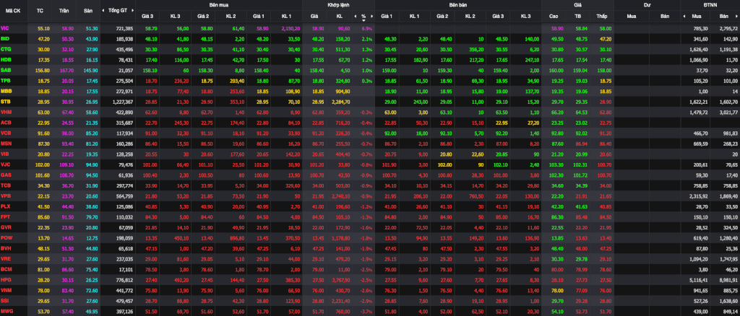Click VPB matched volume 2,740,10
The height and width of the screenshot is (316, 740).
[341, 196]
